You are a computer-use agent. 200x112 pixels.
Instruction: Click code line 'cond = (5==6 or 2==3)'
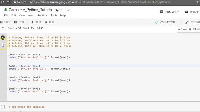point(24,89)
